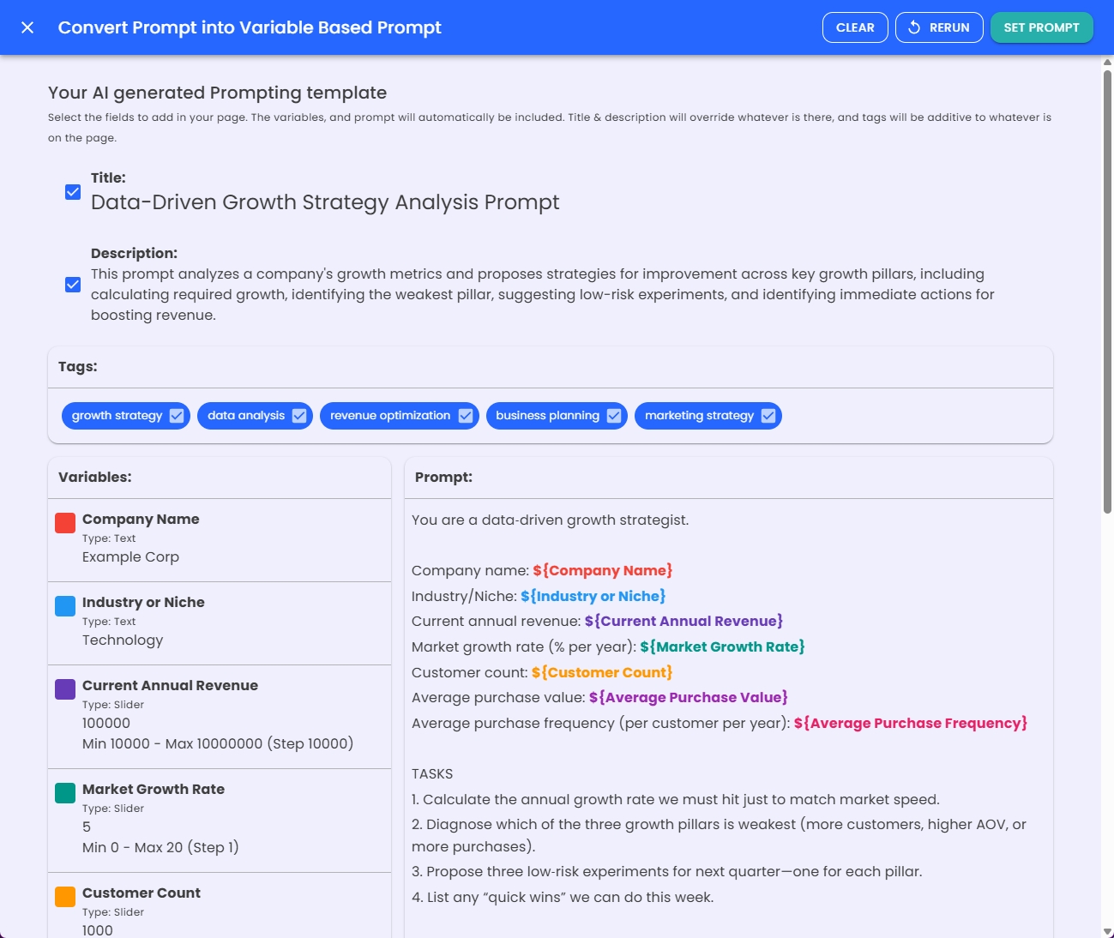This screenshot has height=938, width=1114.
Task: Click the SET PROMPT button
Action: coord(1042,27)
